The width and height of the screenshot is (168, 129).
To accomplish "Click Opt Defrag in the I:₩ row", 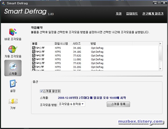I will (97, 67).
